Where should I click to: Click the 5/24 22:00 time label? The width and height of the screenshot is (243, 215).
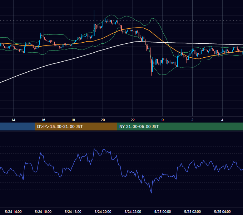tap(133, 211)
